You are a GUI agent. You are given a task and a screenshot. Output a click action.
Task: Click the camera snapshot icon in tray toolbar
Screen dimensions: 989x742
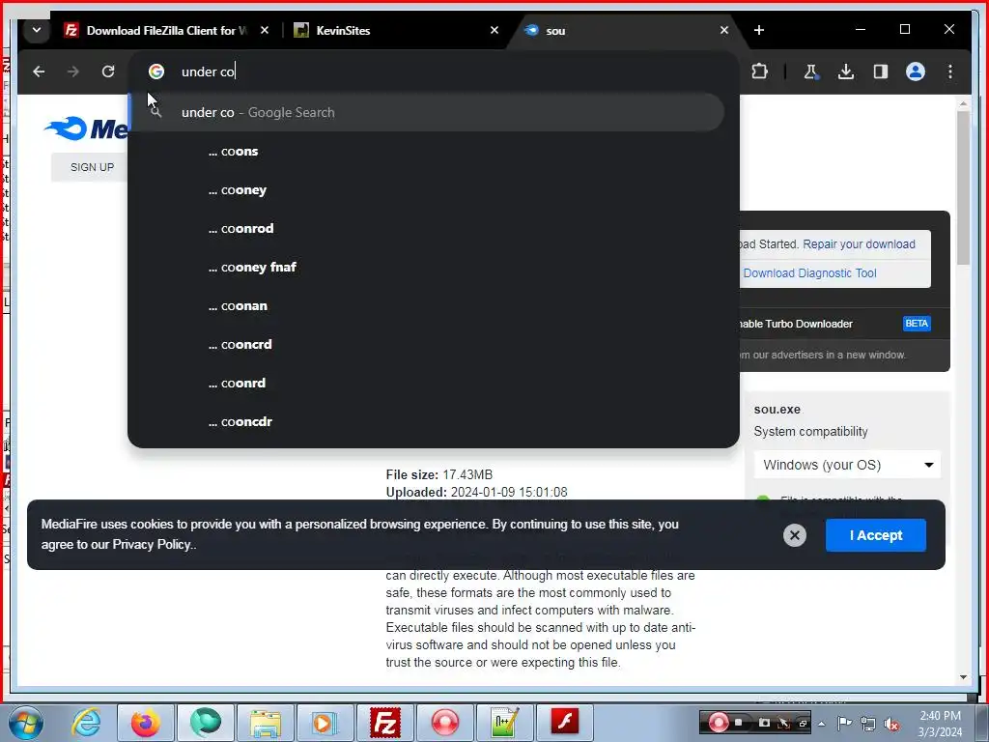click(764, 723)
